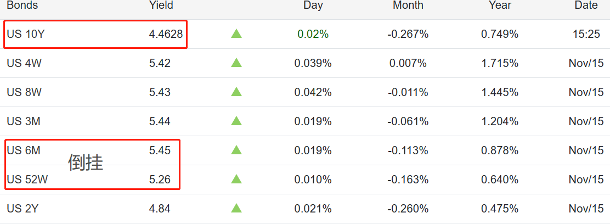Click the US 6M bond link
The height and width of the screenshot is (224, 610).
coord(24,150)
